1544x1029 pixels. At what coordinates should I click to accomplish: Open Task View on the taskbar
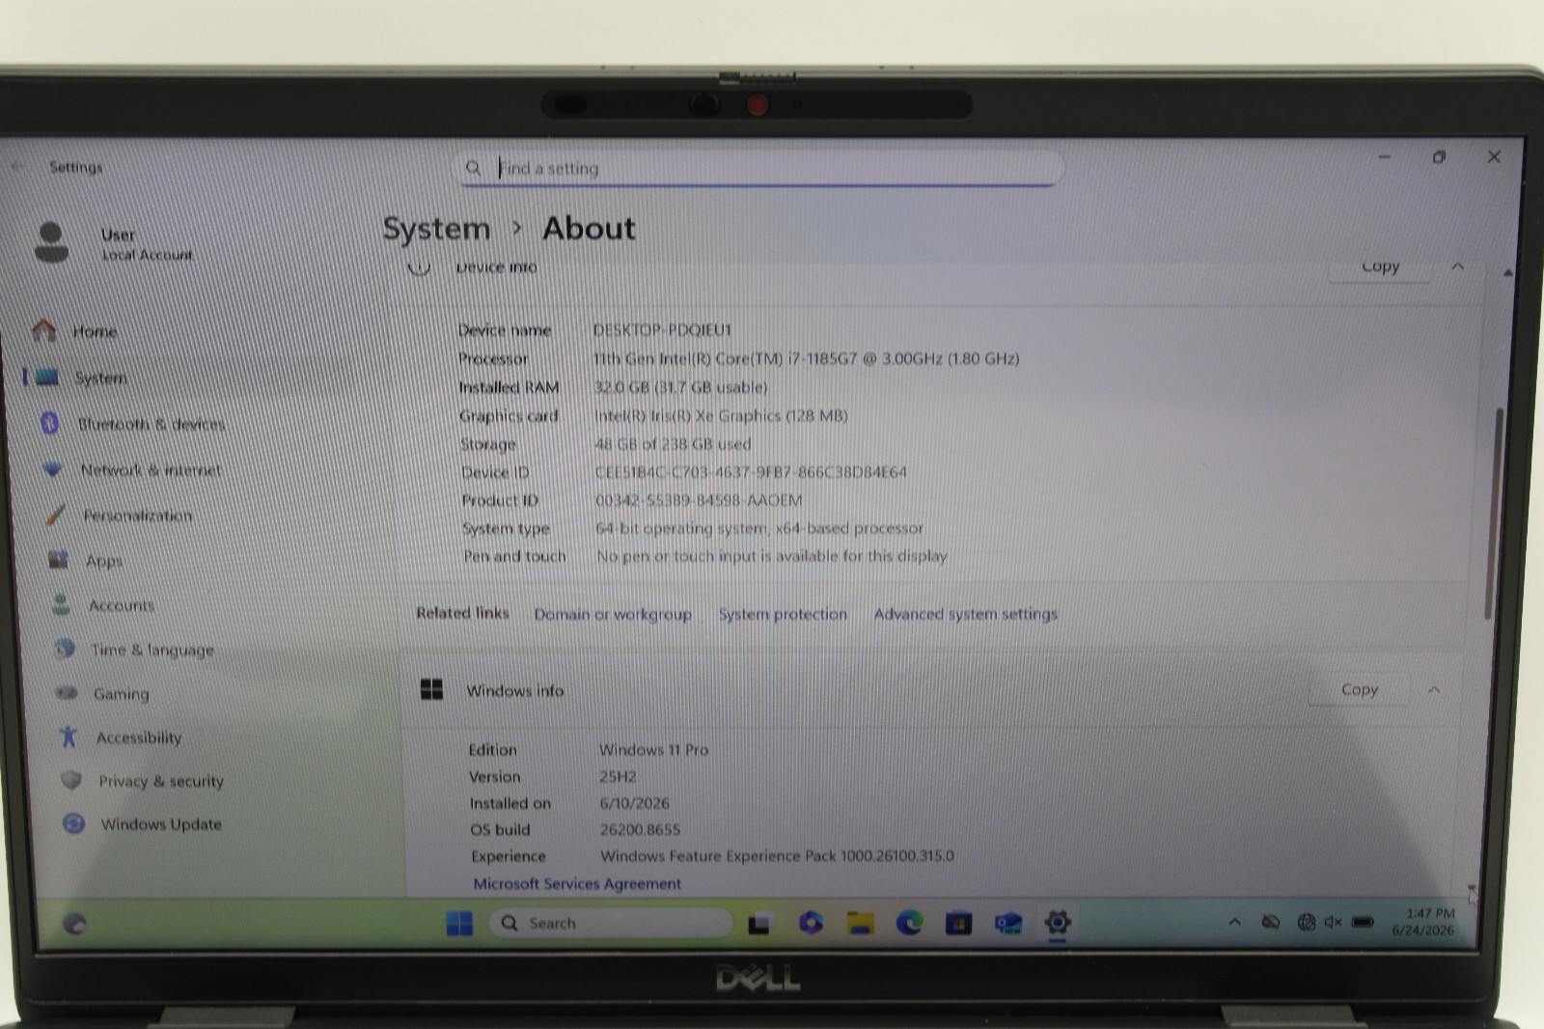[759, 924]
